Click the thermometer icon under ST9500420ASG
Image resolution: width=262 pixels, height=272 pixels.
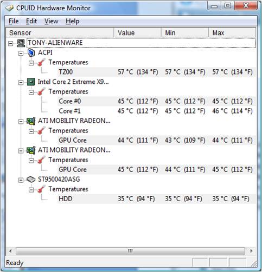[x=41, y=189]
